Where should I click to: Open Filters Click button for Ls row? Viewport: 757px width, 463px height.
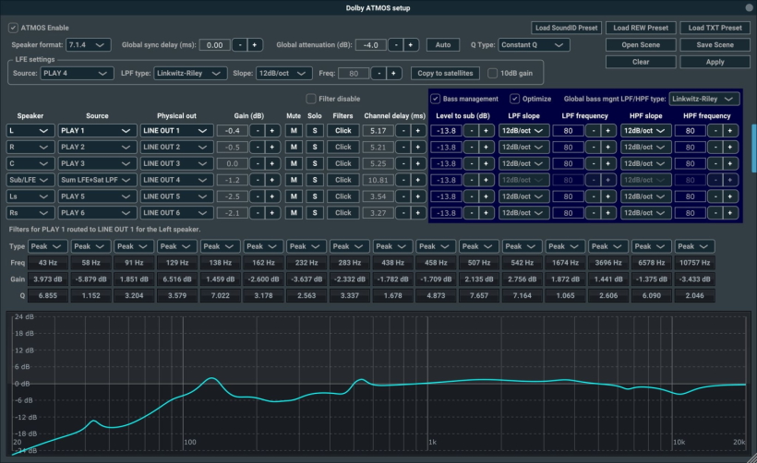(x=343, y=196)
